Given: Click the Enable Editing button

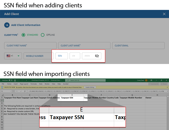Looking at the screenshot, I should [x=89, y=87].
